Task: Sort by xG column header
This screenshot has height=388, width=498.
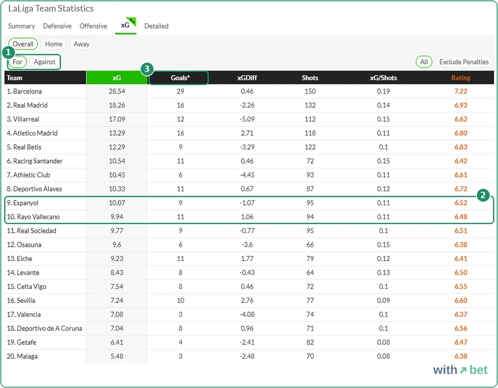Action: tap(117, 78)
